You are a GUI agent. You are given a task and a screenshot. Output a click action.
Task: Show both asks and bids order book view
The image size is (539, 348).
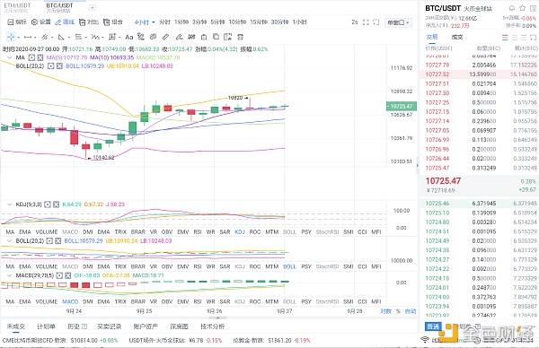(505, 37)
